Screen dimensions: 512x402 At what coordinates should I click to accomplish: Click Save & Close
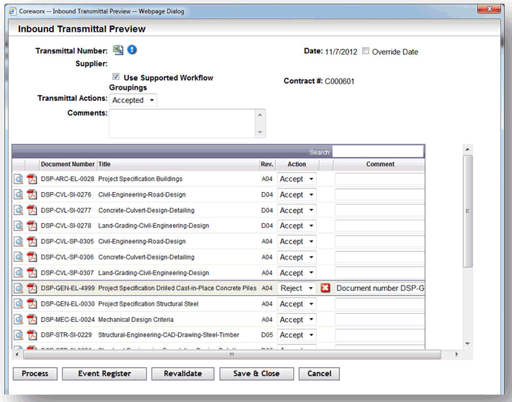256,374
